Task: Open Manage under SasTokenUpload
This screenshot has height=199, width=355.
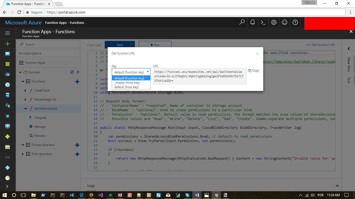Action: [x=40, y=127]
